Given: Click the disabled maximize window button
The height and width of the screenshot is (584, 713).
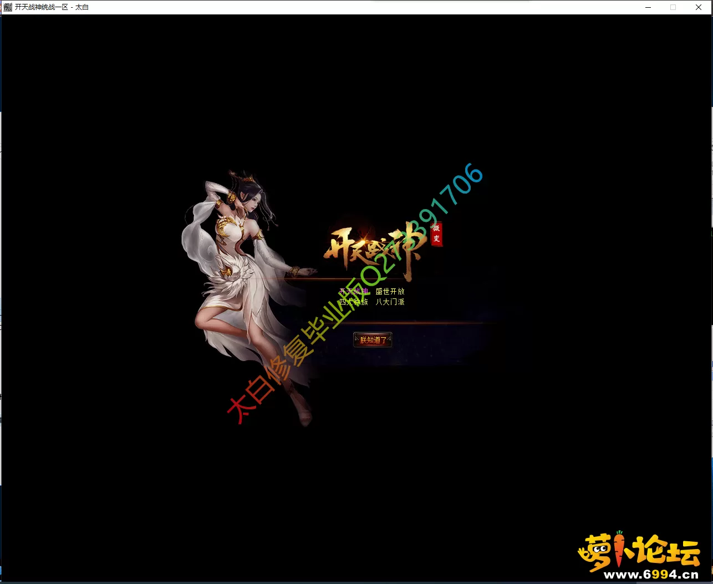Looking at the screenshot, I should point(673,7).
